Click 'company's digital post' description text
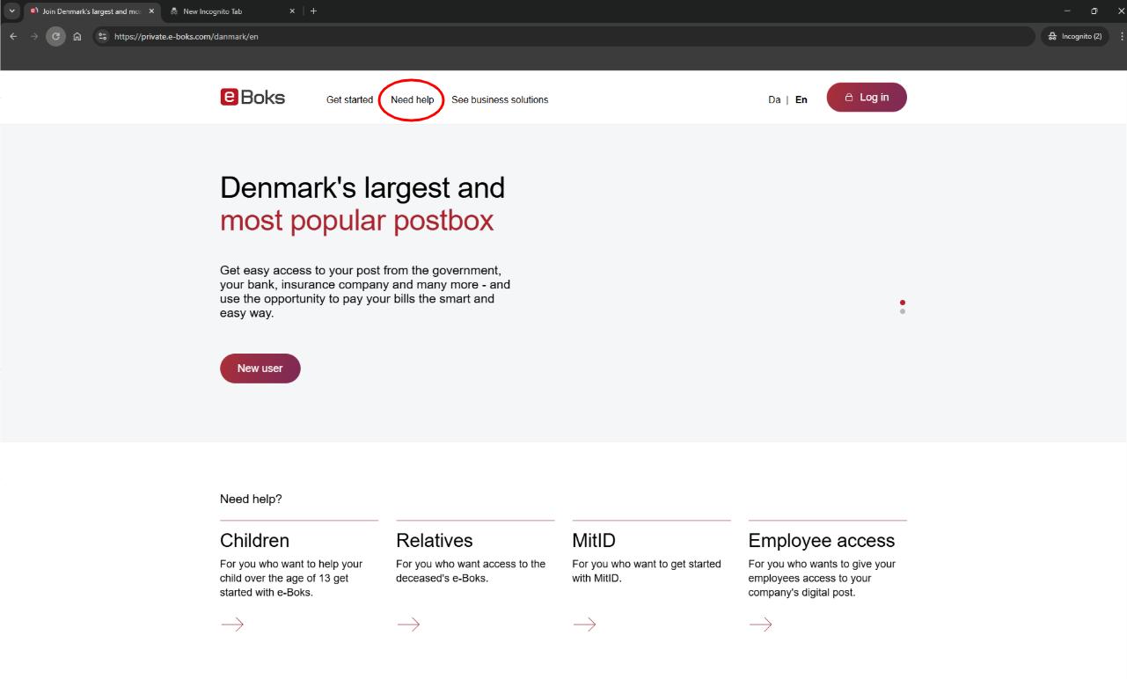 click(x=801, y=592)
